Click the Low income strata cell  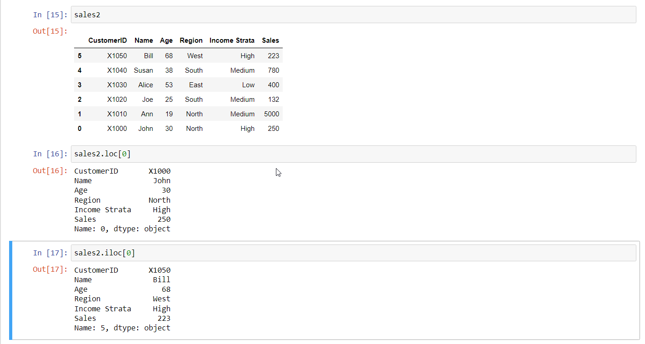coord(248,85)
